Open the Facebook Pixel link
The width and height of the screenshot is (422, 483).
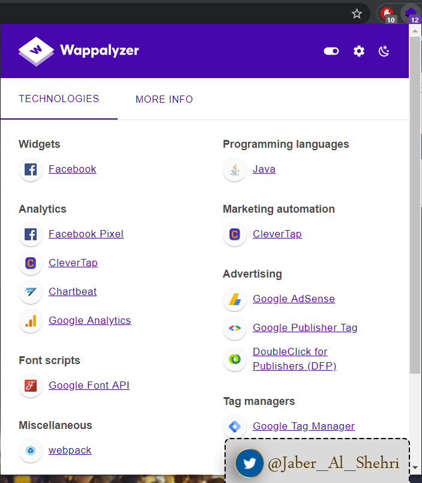point(86,234)
